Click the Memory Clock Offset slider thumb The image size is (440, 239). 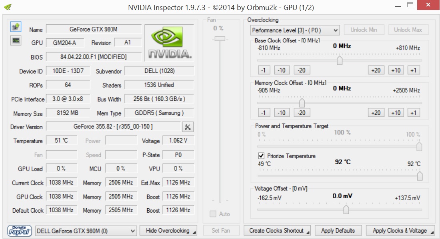pos(302,103)
